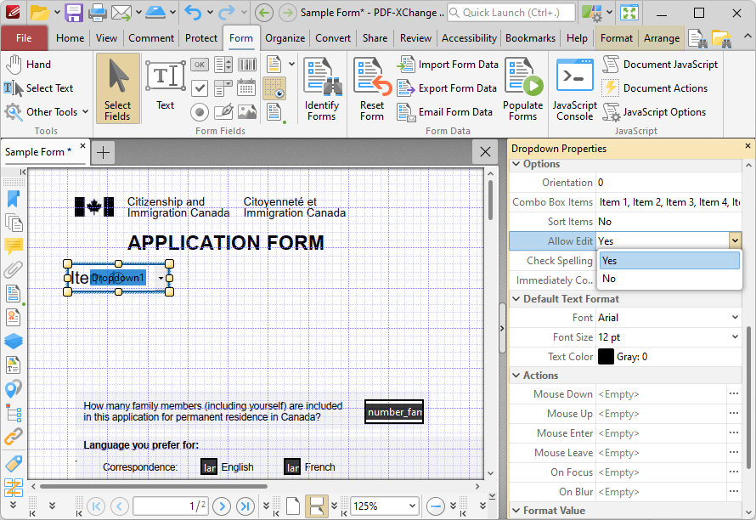Switch to the Arrange tab
The image size is (756, 520).
coord(662,38)
